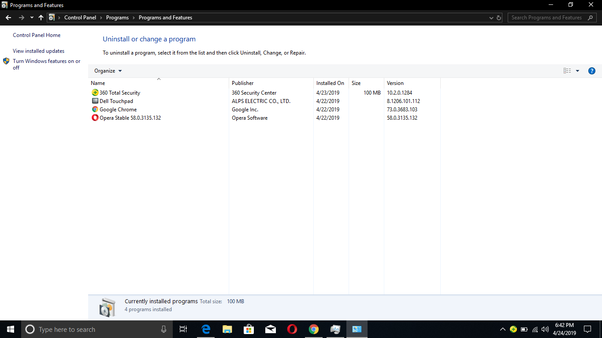Go up one level with Up arrow
The height and width of the screenshot is (338, 602).
click(41, 18)
